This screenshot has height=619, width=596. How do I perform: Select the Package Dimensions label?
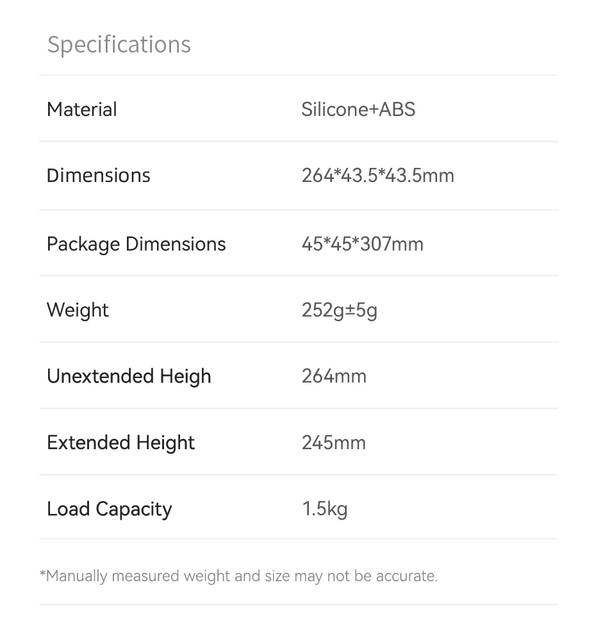136,244
